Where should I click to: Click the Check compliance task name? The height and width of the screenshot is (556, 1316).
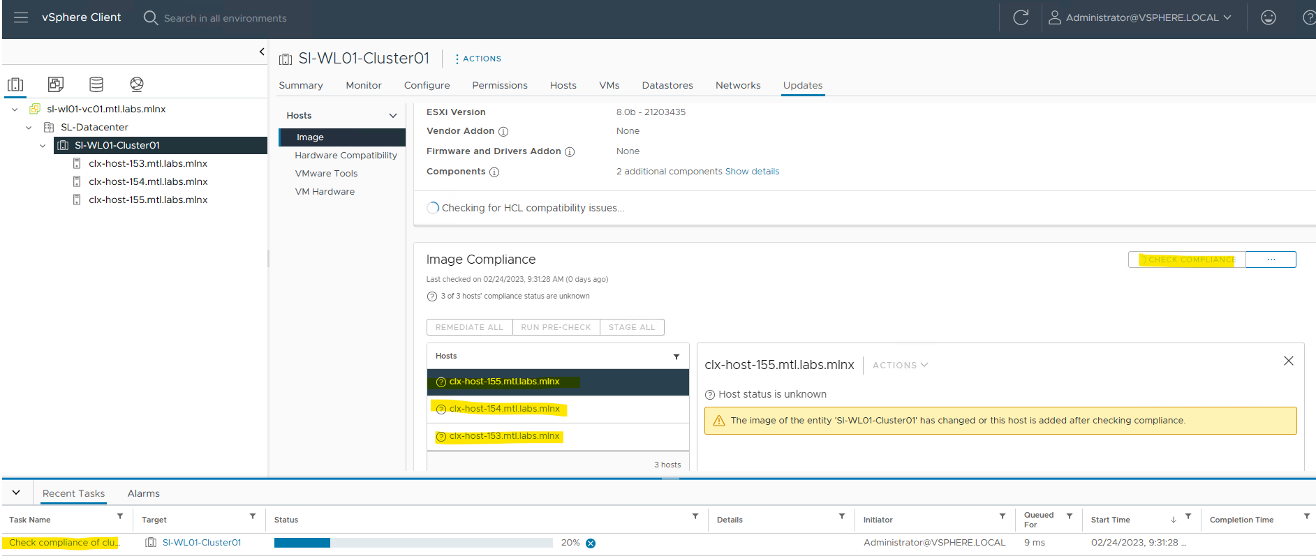click(x=64, y=543)
